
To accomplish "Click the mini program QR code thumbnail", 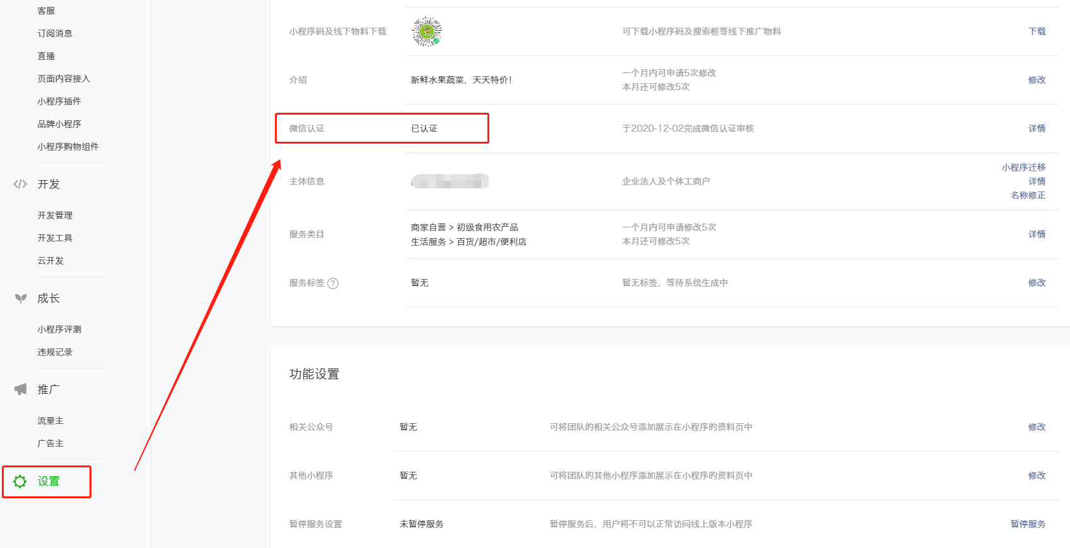I will coord(427,31).
